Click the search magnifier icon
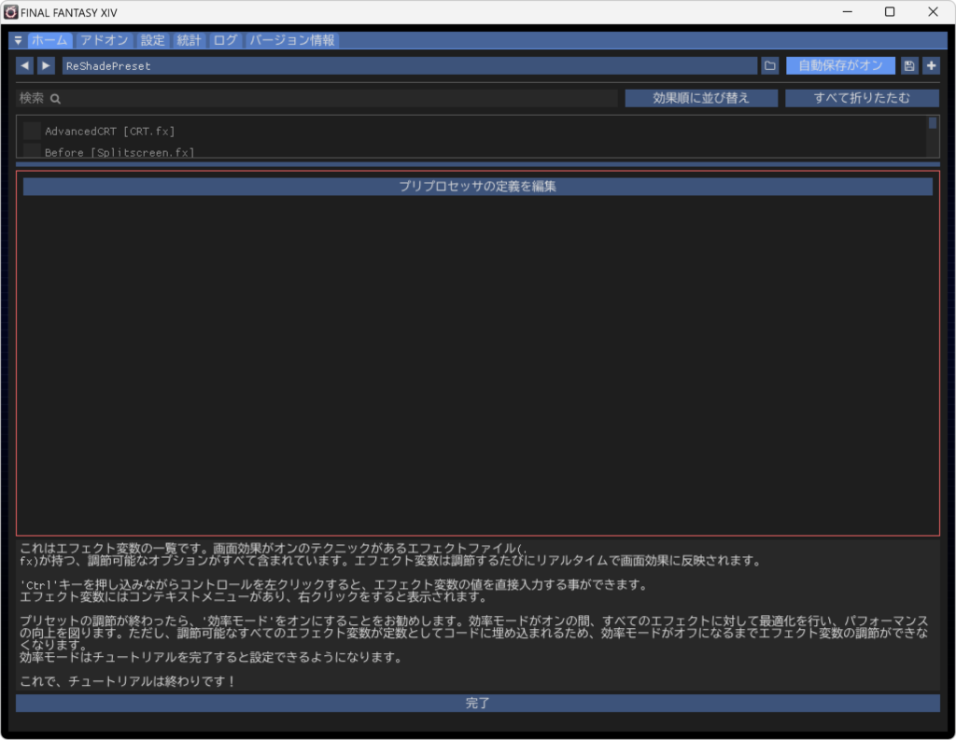 click(x=54, y=97)
